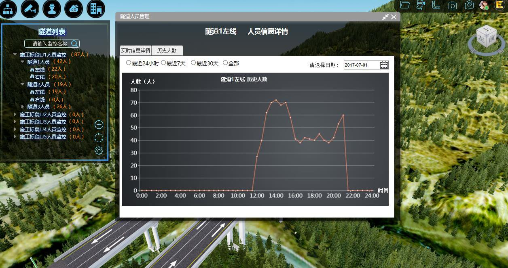Image resolution: width=508 pixels, height=268 pixels.
Task: Open the video surveillance camera module
Action: tap(30, 8)
